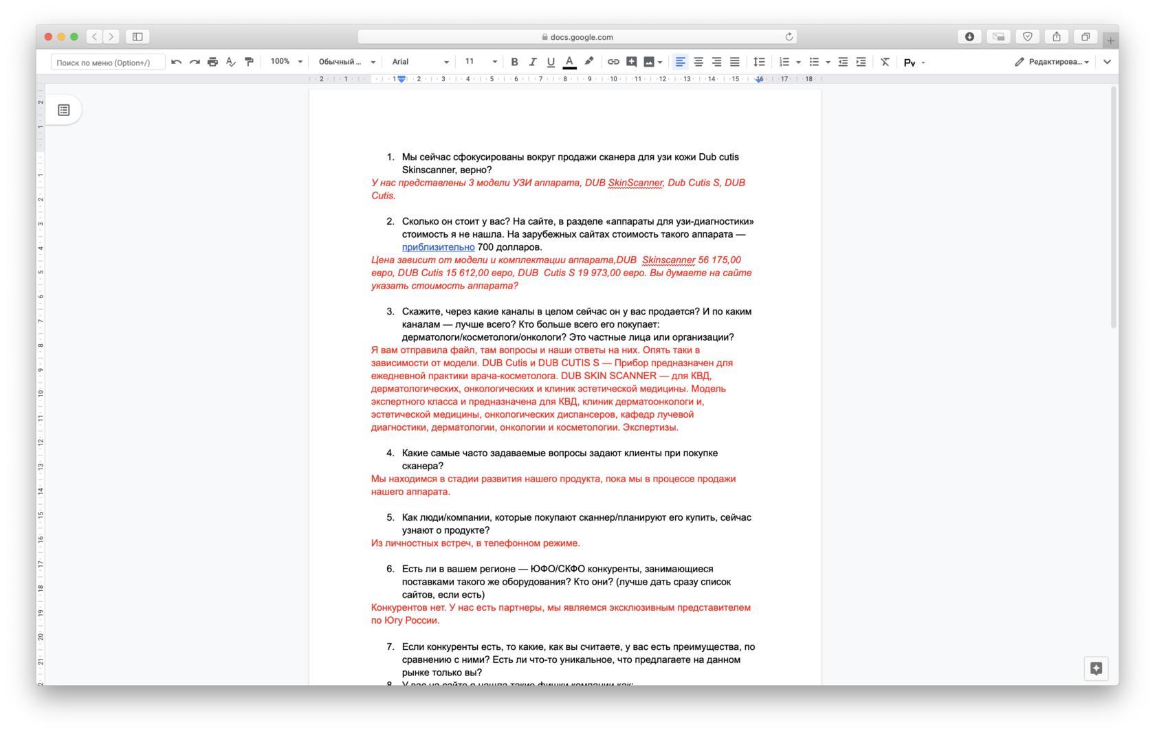
Task: Click the underlined word Skinscanner in answer two
Action: coord(668,260)
